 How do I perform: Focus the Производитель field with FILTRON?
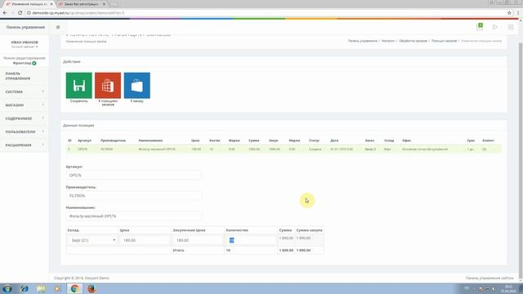134,196
